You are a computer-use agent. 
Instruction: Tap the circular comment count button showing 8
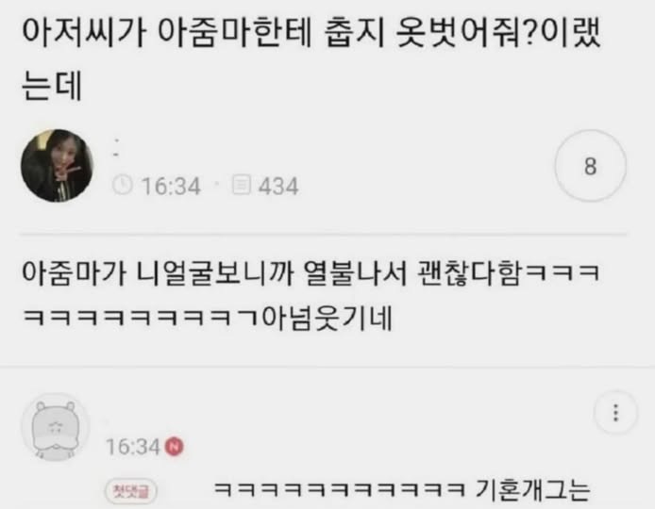(x=590, y=166)
